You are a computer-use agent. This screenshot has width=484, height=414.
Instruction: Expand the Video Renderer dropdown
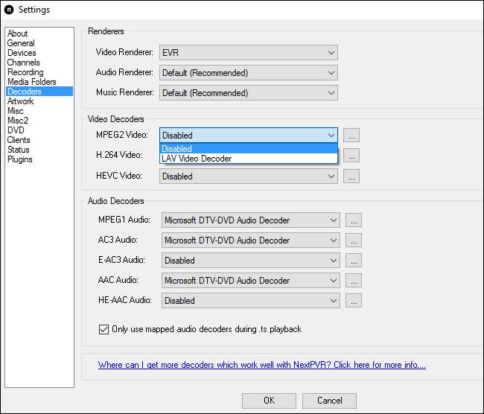(248, 53)
